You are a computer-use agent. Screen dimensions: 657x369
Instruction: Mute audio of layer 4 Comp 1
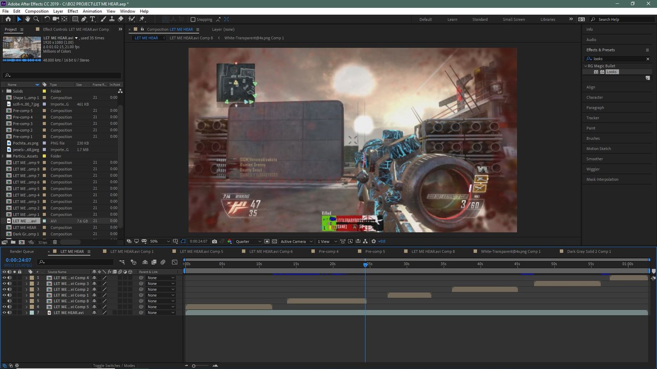click(x=10, y=295)
